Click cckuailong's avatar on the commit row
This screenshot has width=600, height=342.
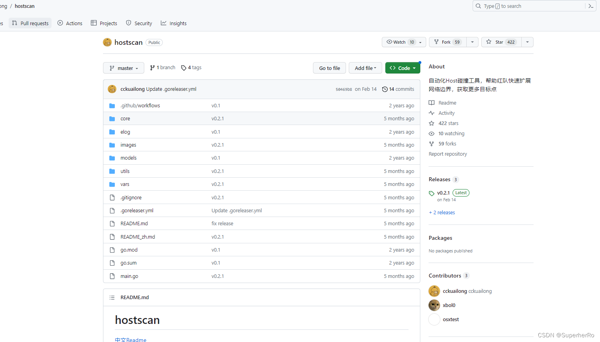pyautogui.click(x=112, y=89)
